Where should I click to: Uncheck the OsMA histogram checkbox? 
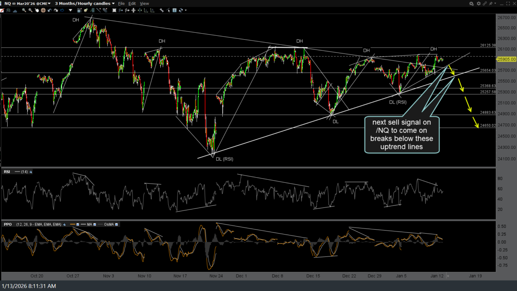coord(116,225)
